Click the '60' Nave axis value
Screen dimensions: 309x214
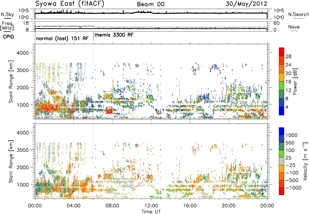pos(276,23)
